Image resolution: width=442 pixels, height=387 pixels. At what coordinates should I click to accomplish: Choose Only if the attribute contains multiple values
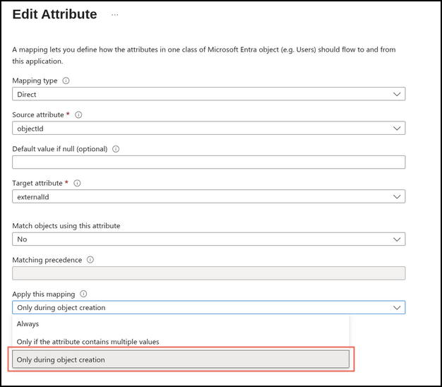(88, 342)
